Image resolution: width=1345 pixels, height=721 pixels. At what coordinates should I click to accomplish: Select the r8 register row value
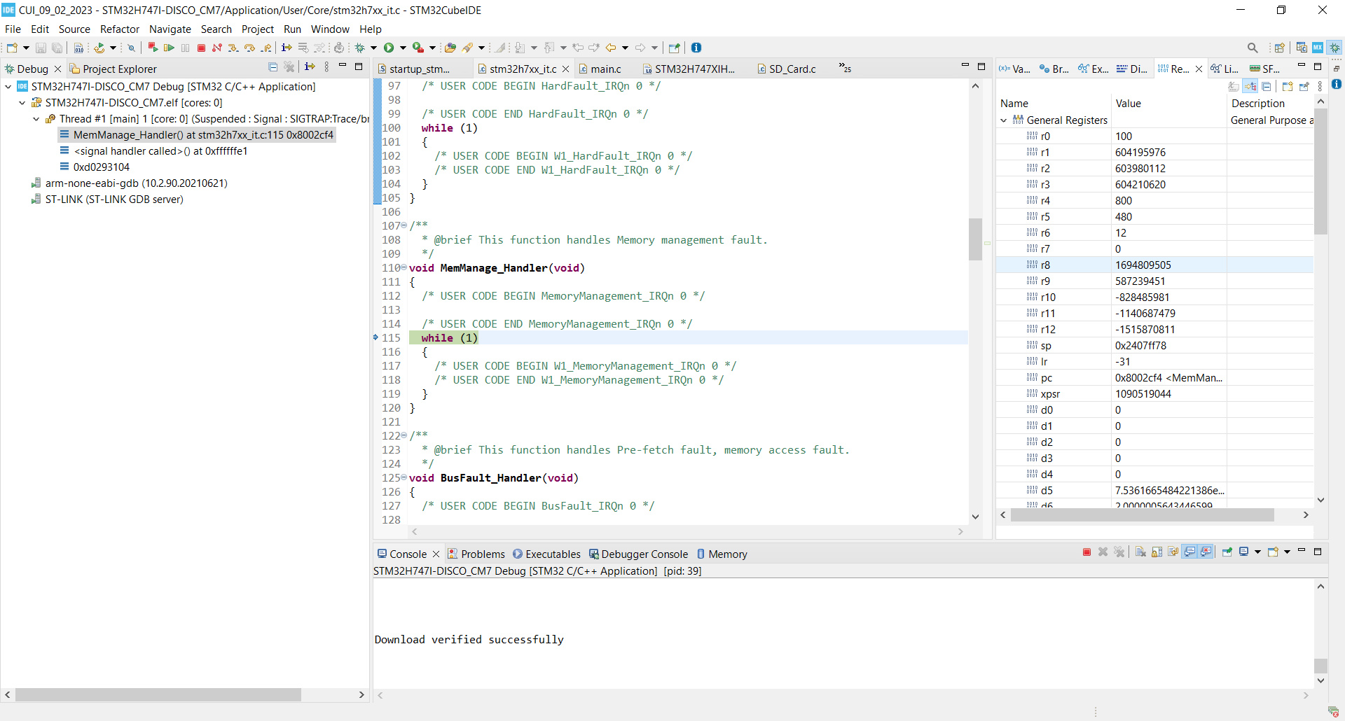pyautogui.click(x=1145, y=265)
